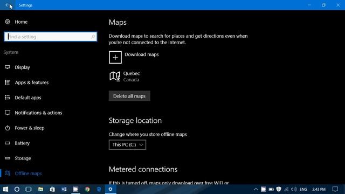Open network Wi-Fi tray icon
The width and height of the screenshot is (345, 194).
pos(286,189)
